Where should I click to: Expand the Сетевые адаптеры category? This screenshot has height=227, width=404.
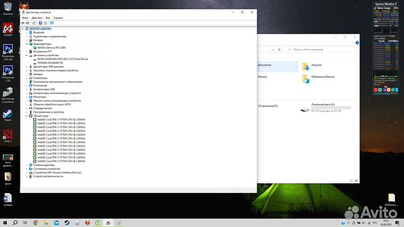[26, 165]
